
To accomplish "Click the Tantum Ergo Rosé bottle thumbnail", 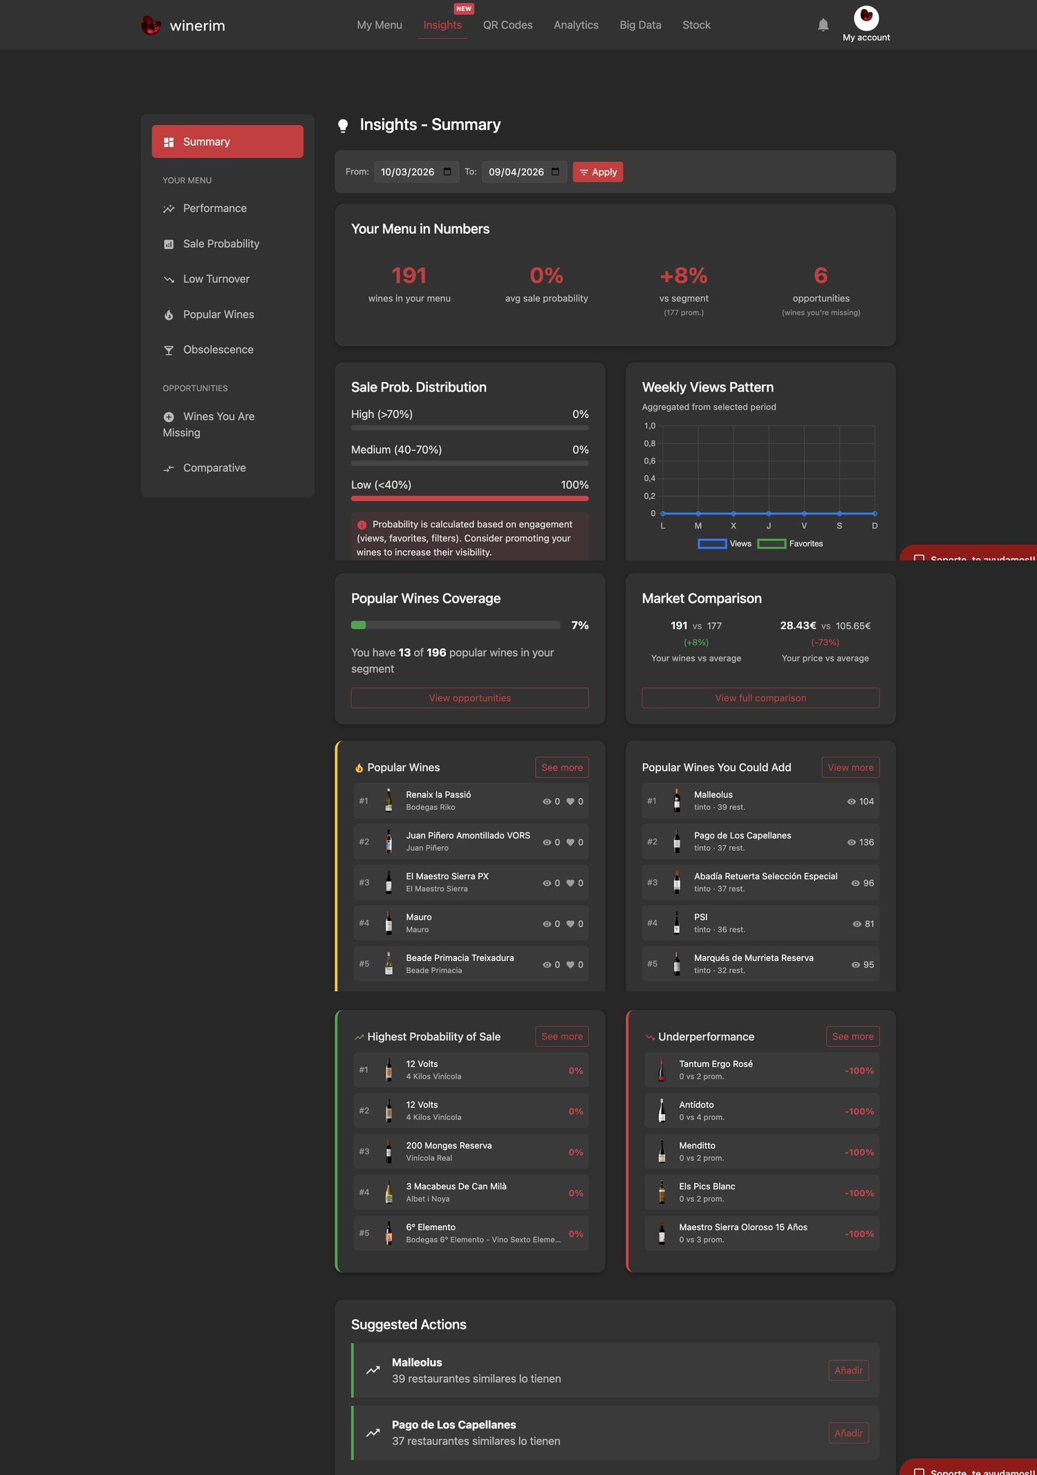I will point(662,1070).
